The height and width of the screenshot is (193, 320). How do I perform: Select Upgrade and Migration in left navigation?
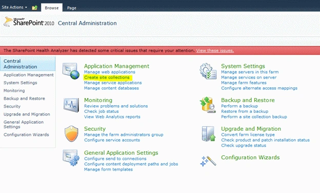click(27, 114)
